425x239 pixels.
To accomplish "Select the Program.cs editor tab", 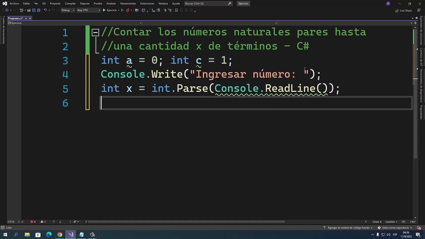I will (15, 18).
